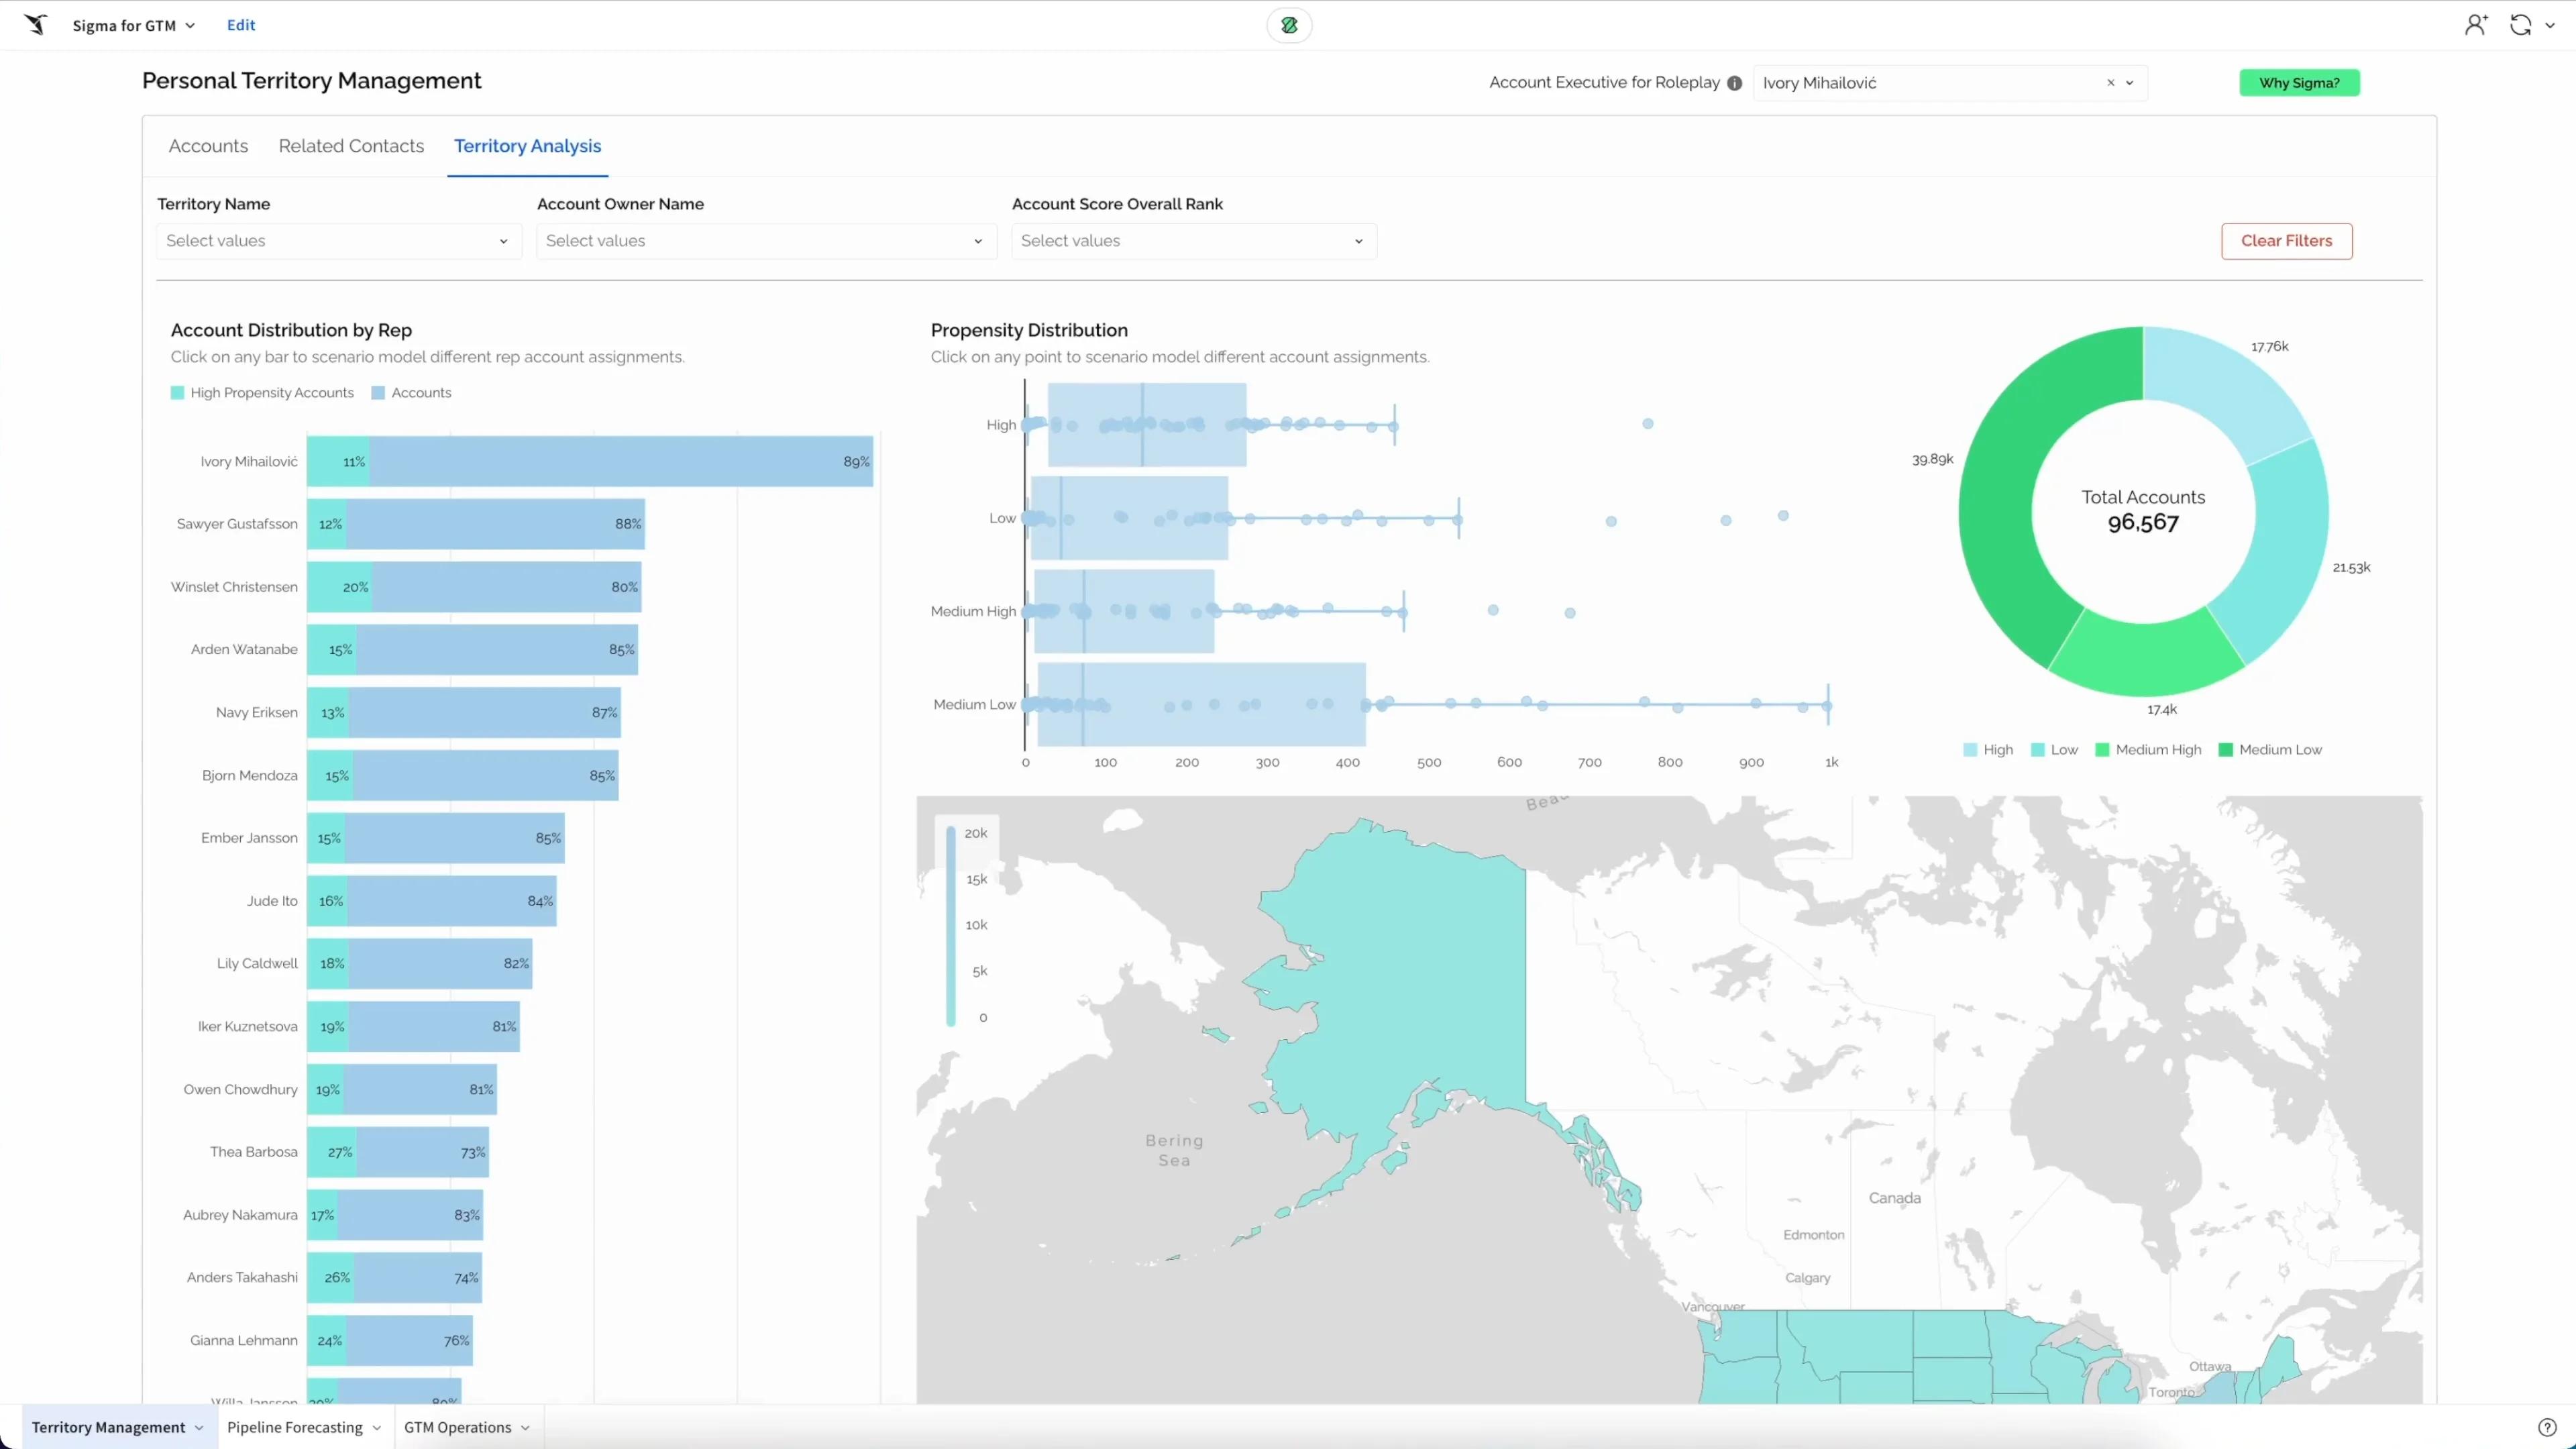Click the Edit link
The image size is (2576, 1449).
point(241,25)
